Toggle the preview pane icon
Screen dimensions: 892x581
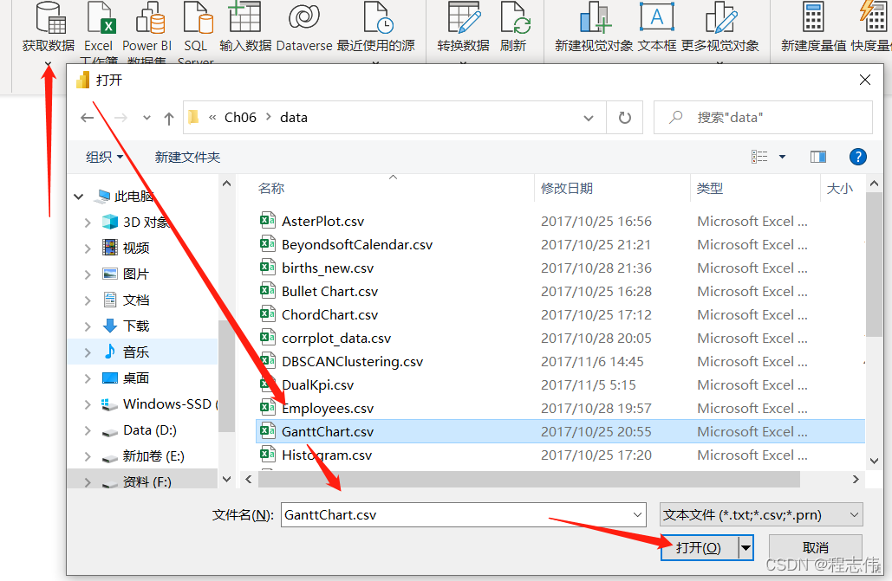[818, 157]
